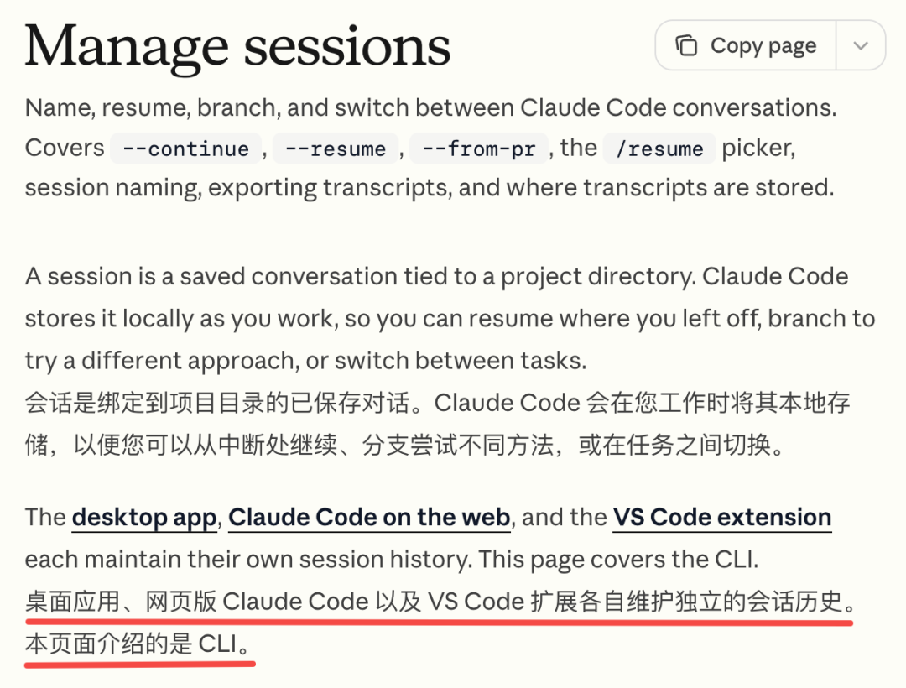This screenshot has height=688, width=906.
Task: Click the line each maintain their own session history
Action: (391, 560)
